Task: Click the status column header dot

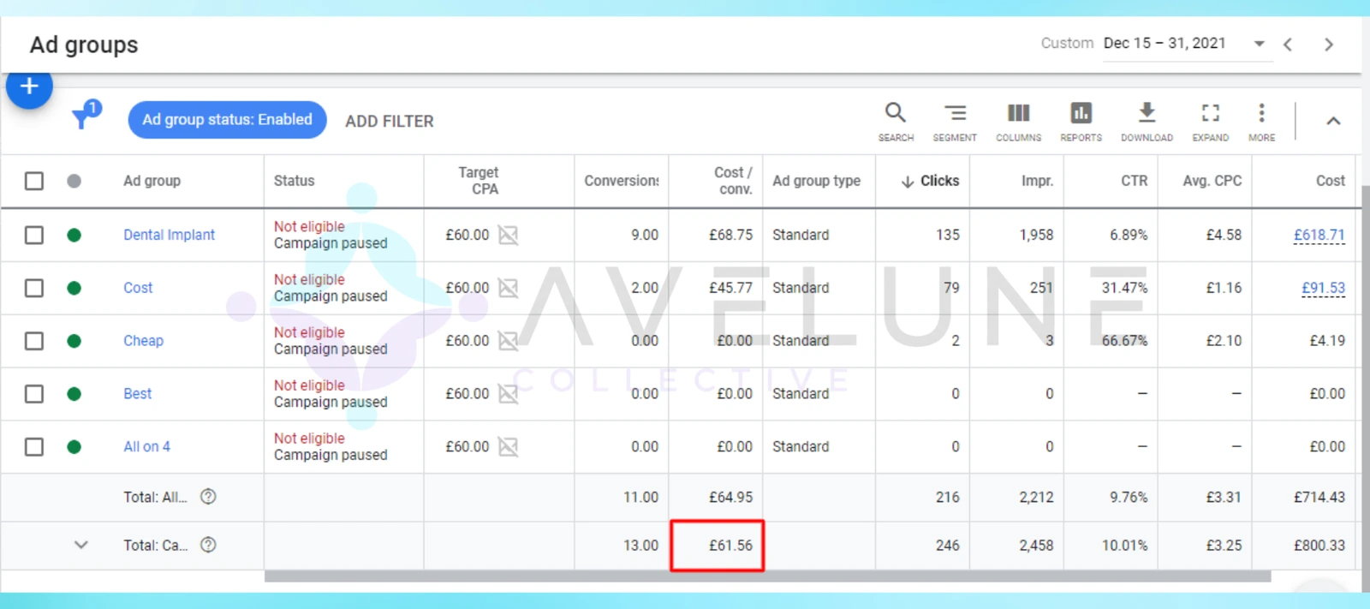Action: pos(74,181)
